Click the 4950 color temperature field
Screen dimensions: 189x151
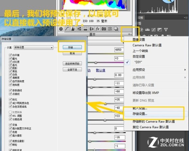pyautogui.click(x=119, y=50)
